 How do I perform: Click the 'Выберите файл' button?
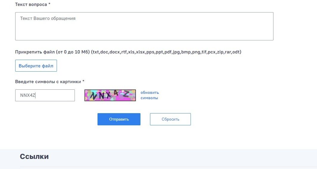[36, 66]
